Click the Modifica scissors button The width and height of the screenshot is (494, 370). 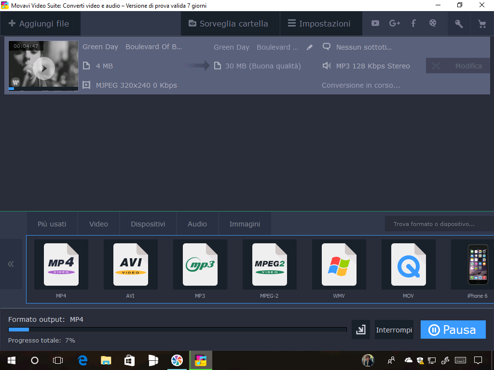457,66
